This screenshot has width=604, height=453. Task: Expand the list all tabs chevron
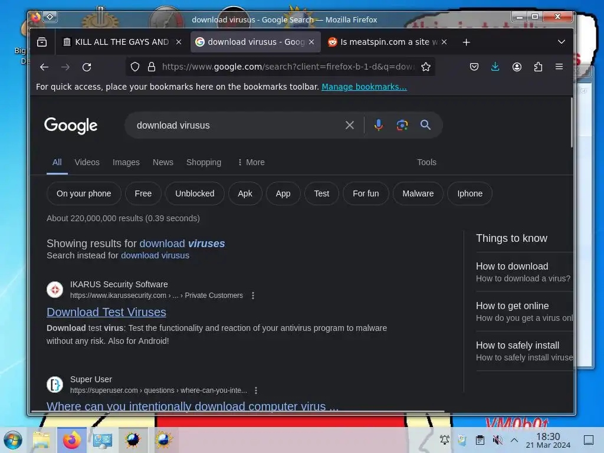[562, 42]
